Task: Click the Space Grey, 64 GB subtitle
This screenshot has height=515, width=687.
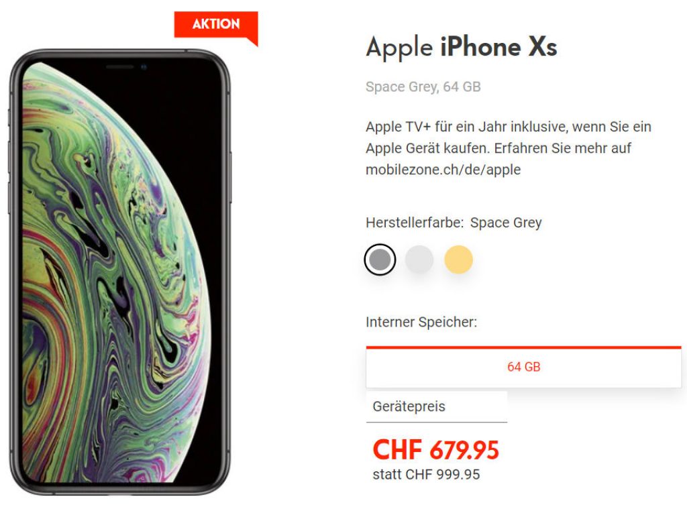Action: [423, 87]
